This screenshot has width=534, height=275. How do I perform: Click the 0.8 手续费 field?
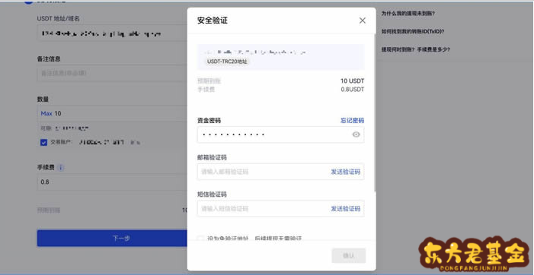tap(112, 182)
